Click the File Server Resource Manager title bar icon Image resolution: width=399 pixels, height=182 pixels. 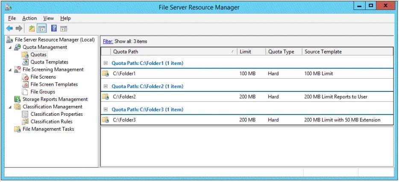[8, 7]
